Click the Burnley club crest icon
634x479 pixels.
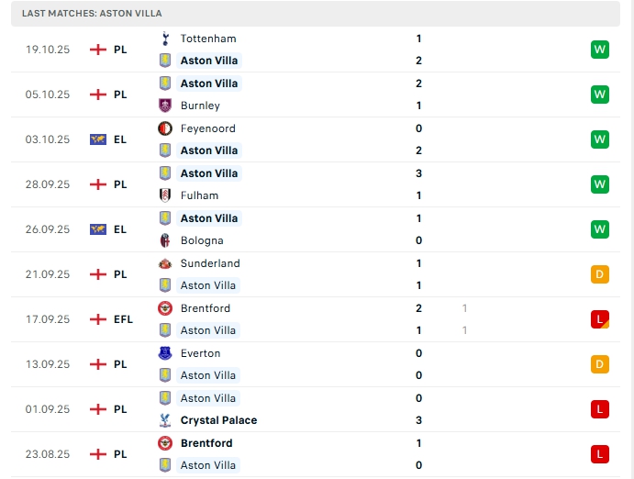pos(165,106)
